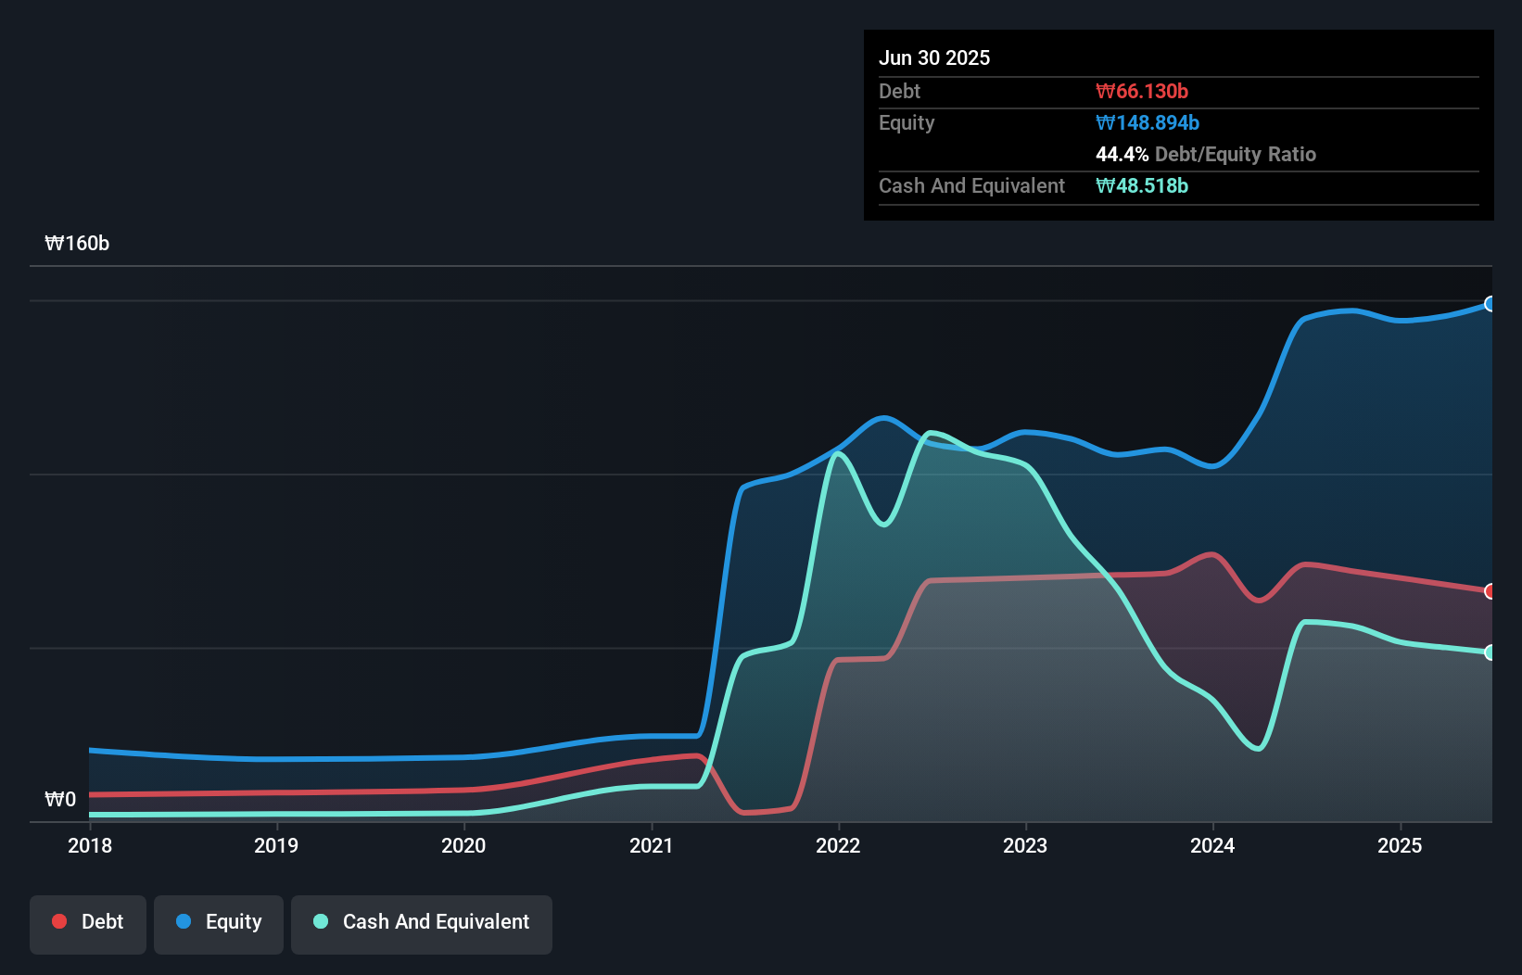Click the teal won symbol beside Cash value

coord(1103,185)
